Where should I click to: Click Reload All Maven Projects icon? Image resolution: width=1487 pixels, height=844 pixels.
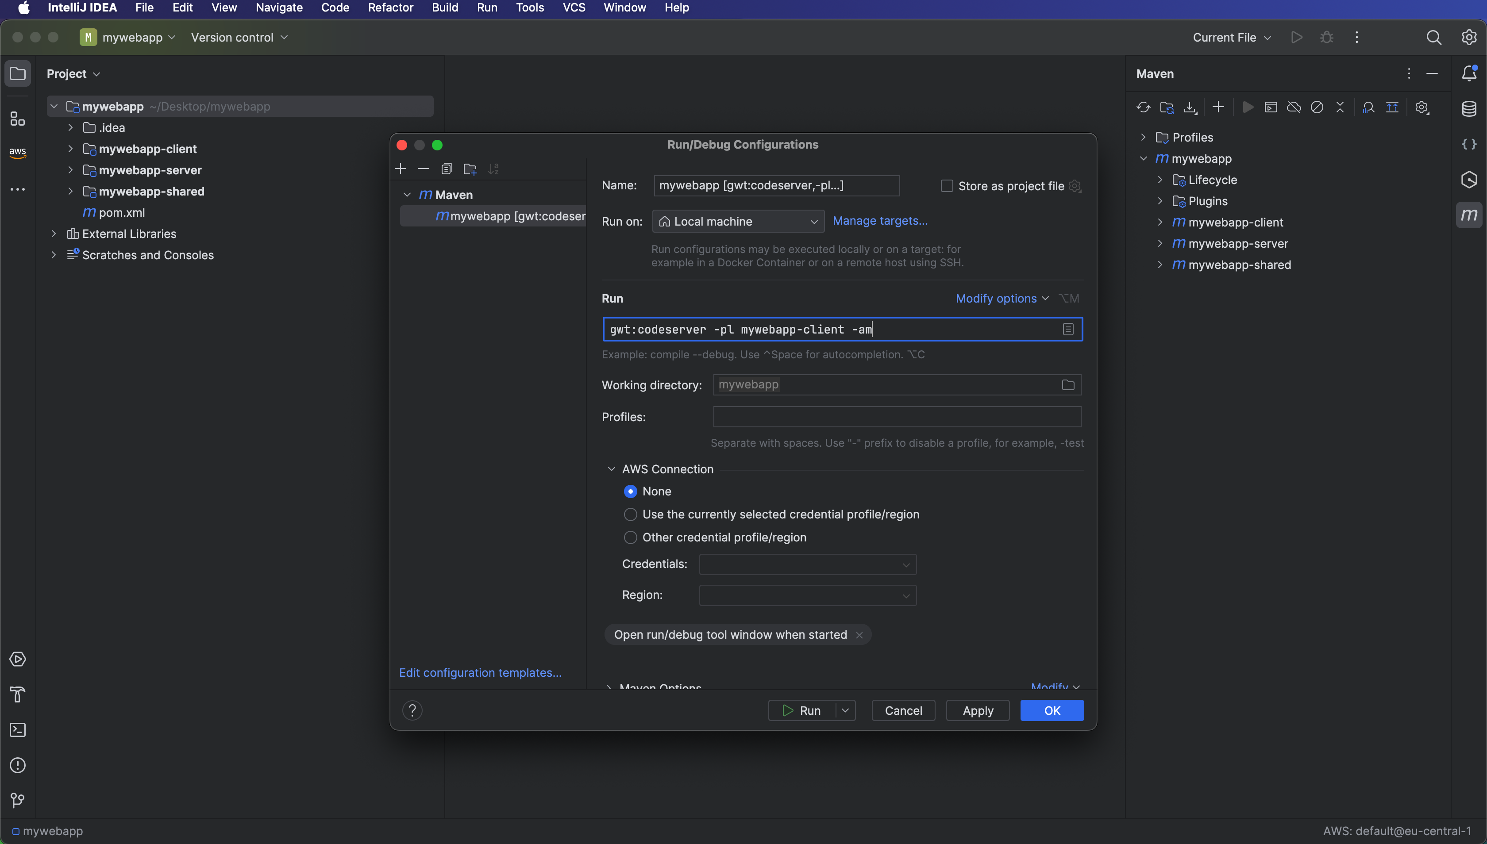tap(1143, 107)
